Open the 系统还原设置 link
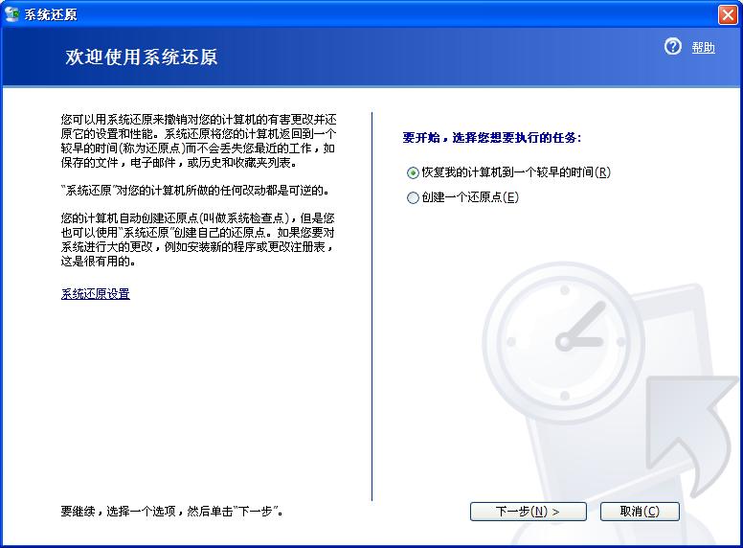 95,294
